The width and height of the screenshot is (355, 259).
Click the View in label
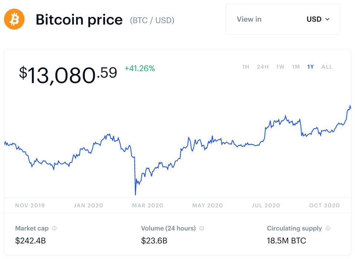pyautogui.click(x=248, y=19)
